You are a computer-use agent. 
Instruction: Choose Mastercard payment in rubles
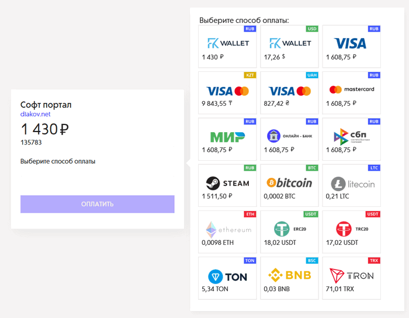351,93
